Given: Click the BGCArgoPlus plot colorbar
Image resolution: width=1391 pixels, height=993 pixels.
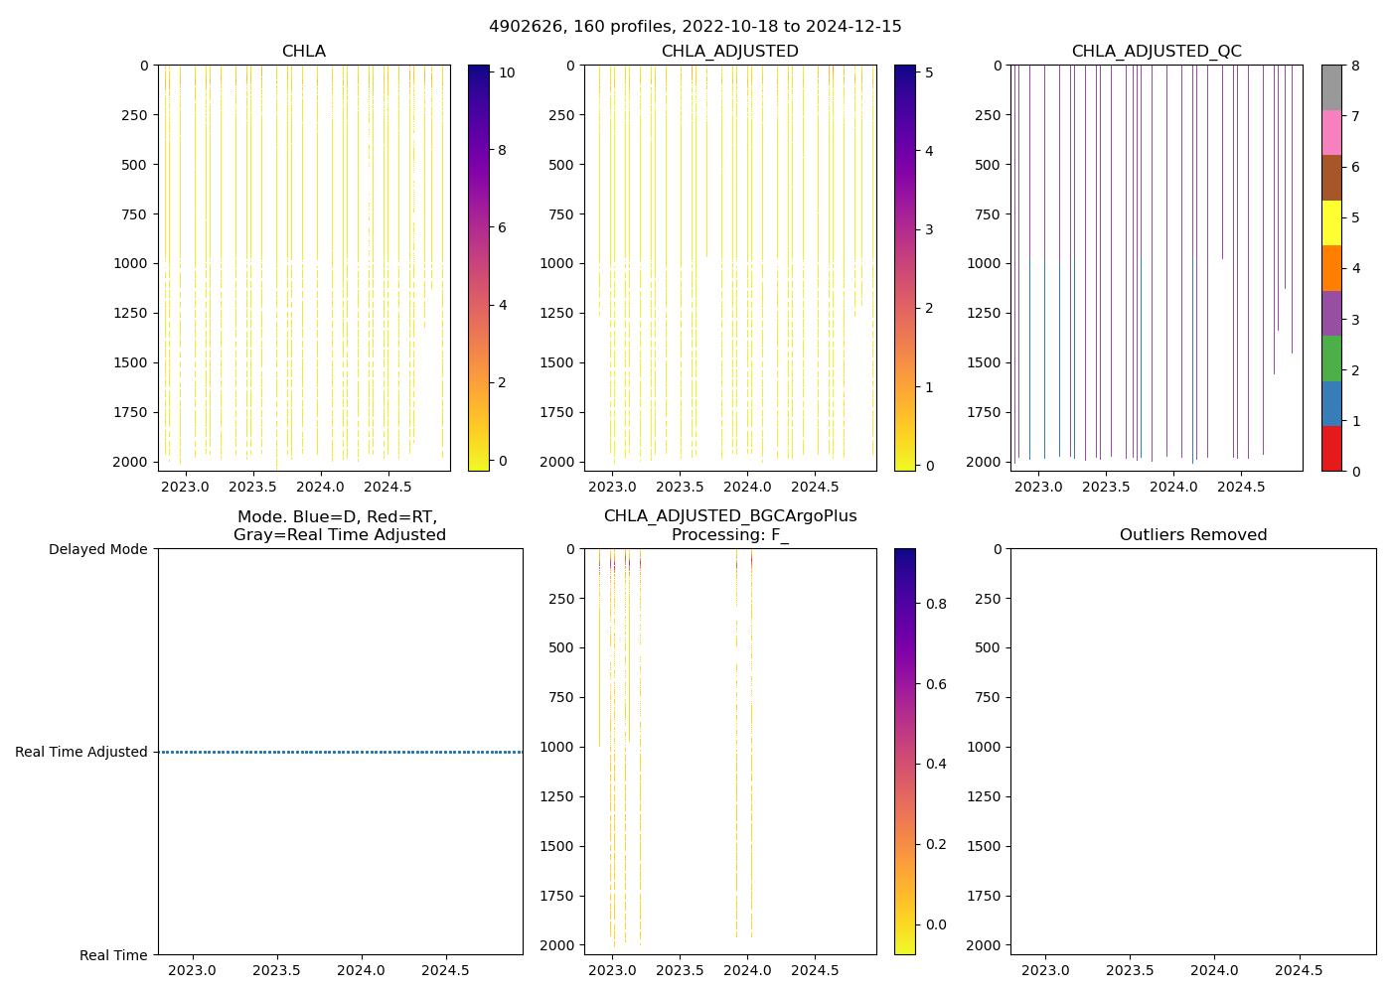Looking at the screenshot, I should [x=904, y=751].
